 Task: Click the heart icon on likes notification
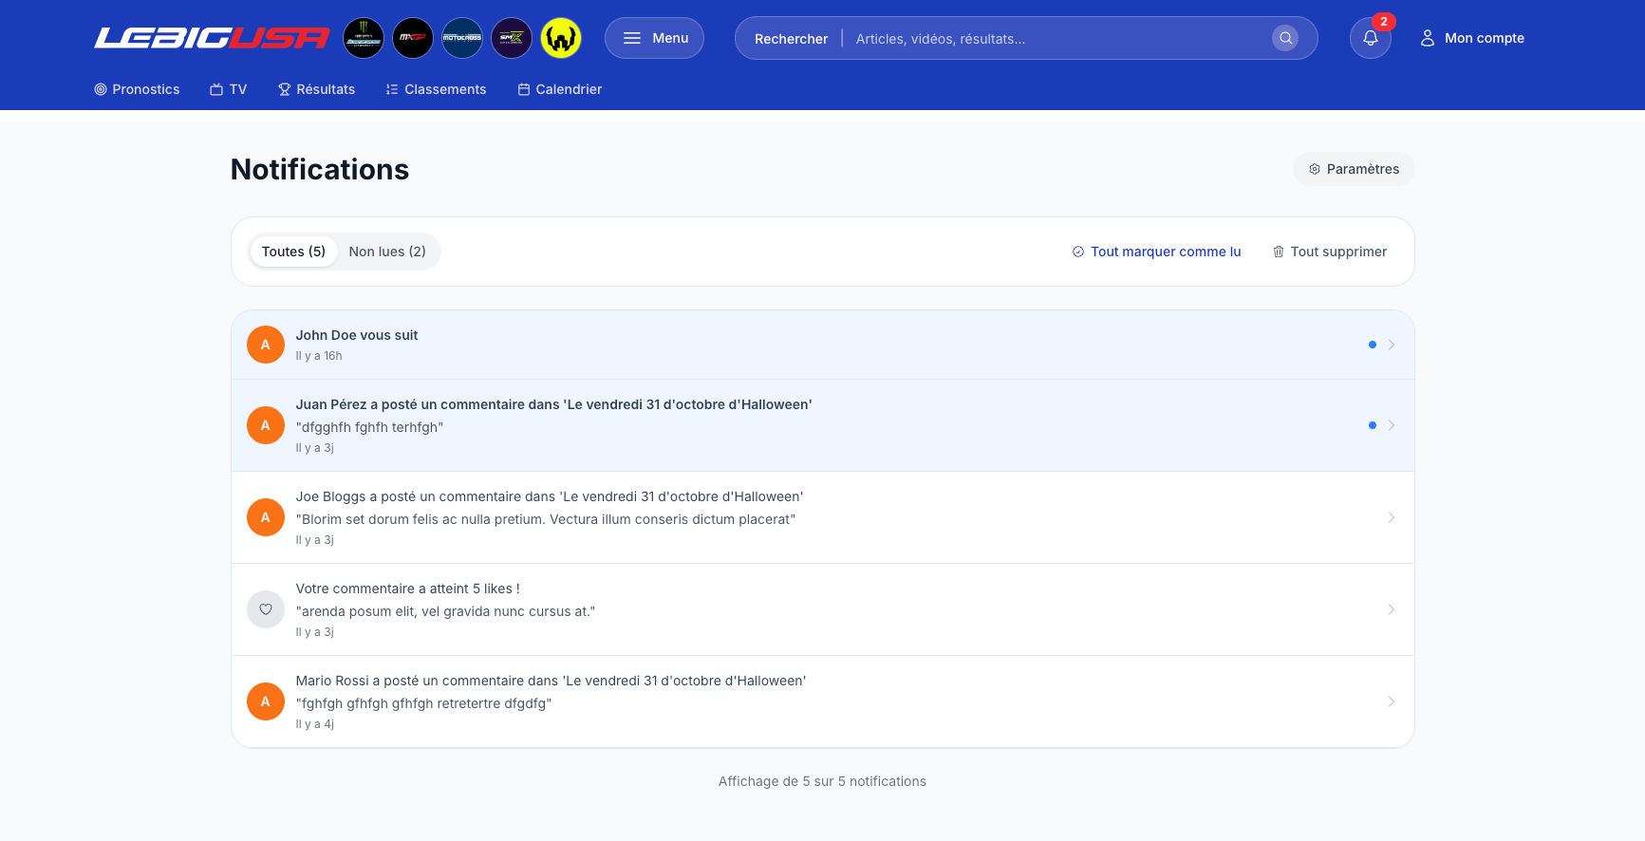pos(266,609)
